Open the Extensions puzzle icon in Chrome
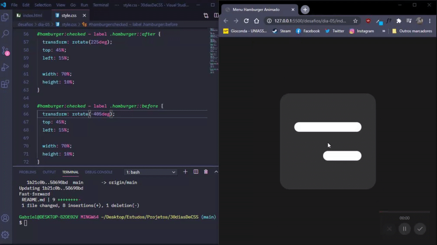This screenshot has width=437, height=245. pyautogui.click(x=399, y=21)
